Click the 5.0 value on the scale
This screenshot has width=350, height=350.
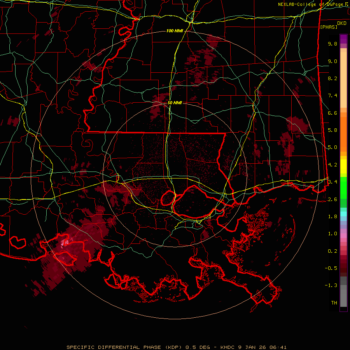coord(332,147)
